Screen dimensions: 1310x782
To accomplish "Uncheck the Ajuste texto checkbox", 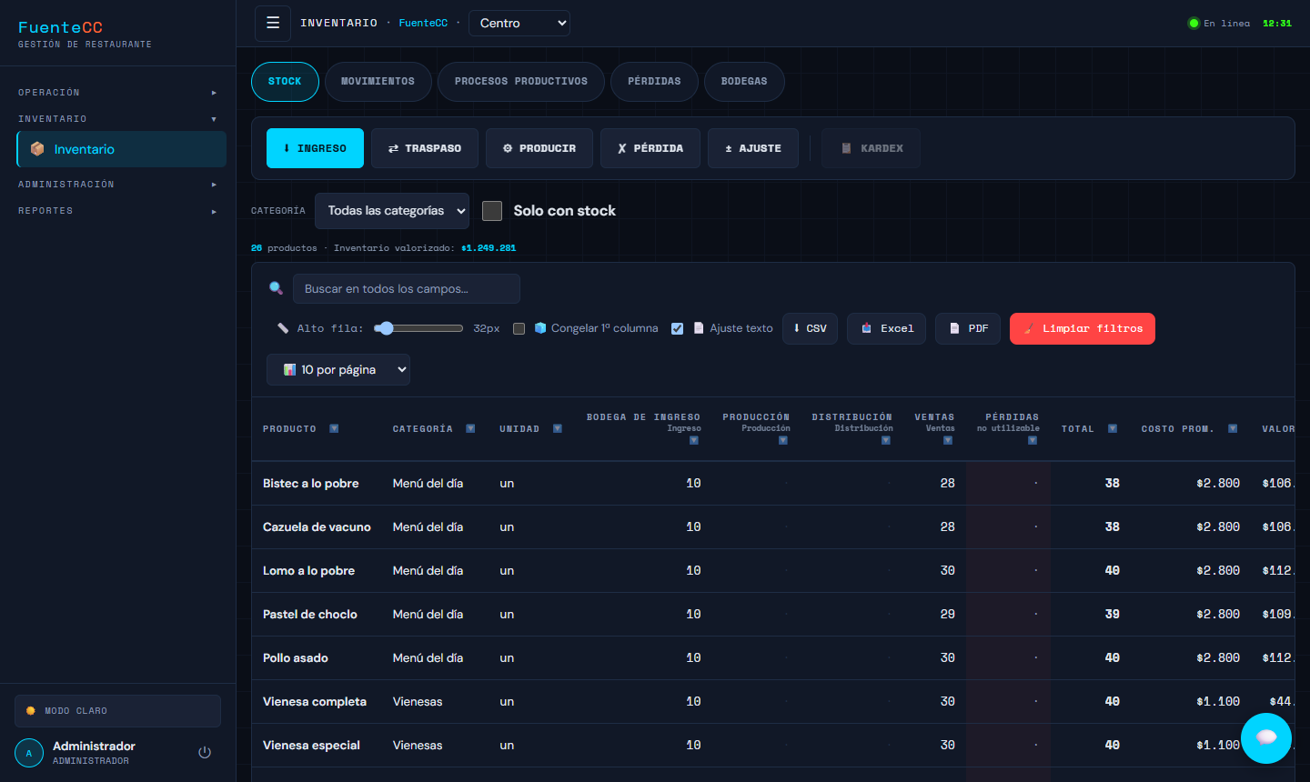I will 677,328.
